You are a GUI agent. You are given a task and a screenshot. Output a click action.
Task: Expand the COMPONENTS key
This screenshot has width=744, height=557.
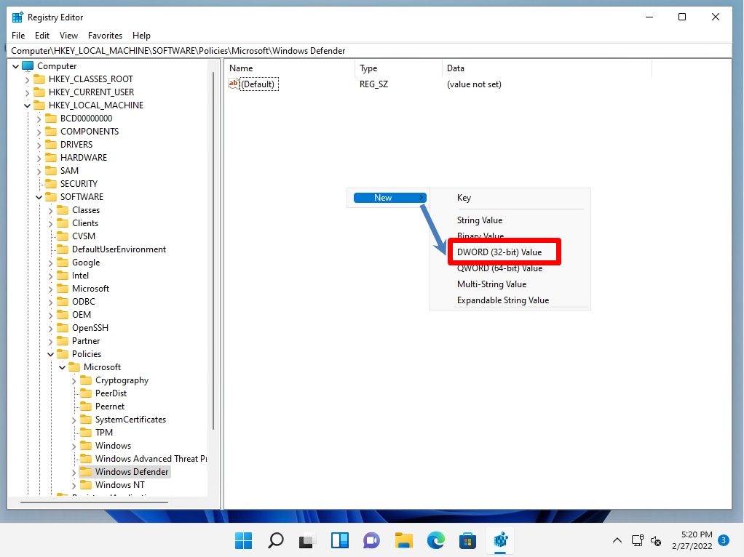click(x=39, y=132)
